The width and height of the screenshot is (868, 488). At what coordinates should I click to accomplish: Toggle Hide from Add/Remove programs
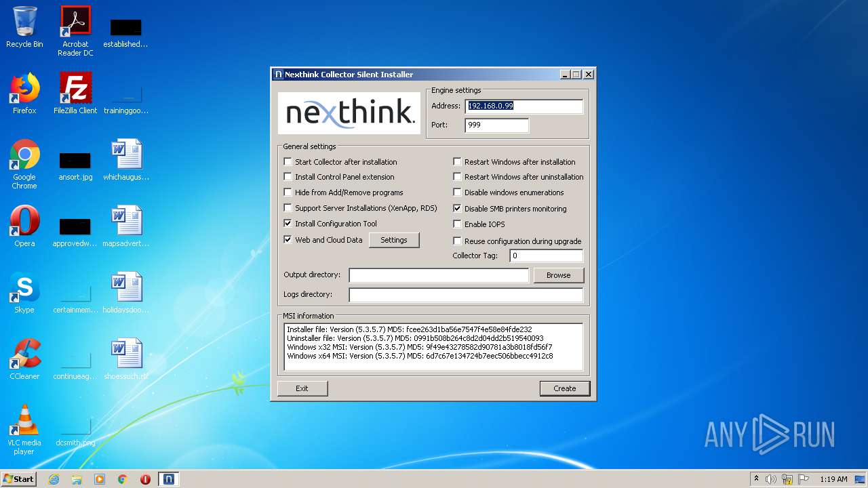pyautogui.click(x=288, y=192)
